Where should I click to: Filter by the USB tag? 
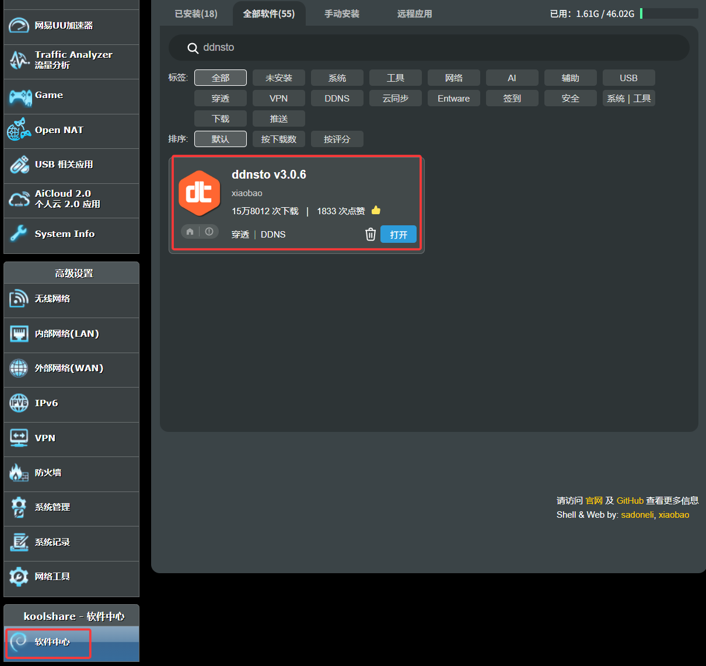(629, 78)
